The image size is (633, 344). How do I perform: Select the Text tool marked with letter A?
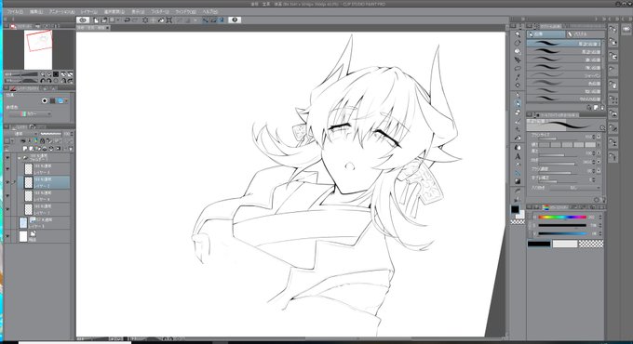pyautogui.click(x=518, y=155)
